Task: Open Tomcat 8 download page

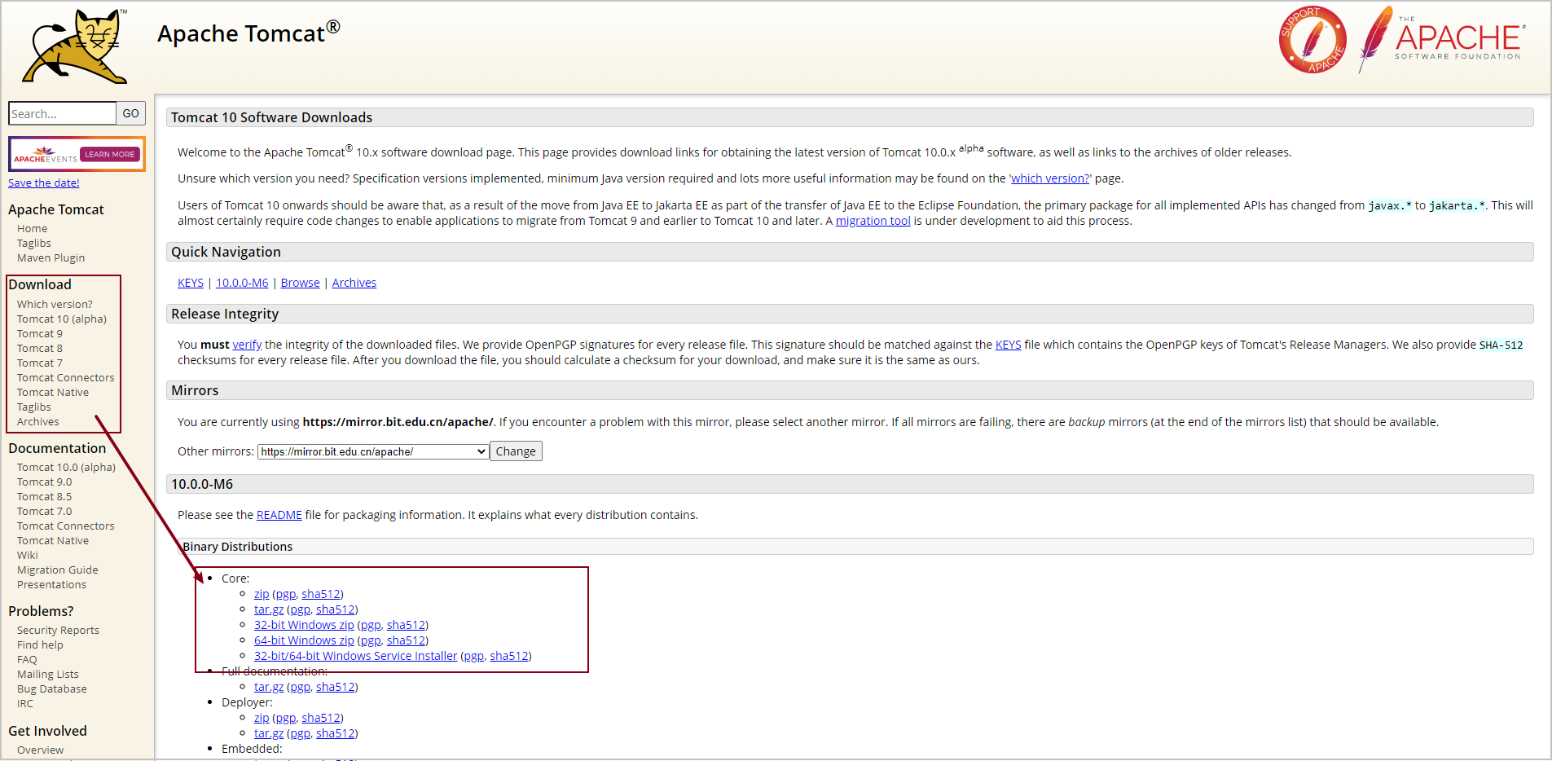Action: click(40, 349)
